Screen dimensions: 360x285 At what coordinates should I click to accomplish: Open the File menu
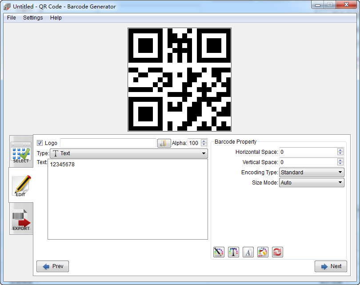click(x=11, y=18)
